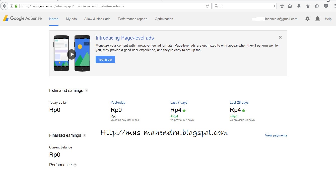Screen dimensions: 336x174
Task: Click the downloads arrow in Firefox toolbar
Action: pyautogui.click(x=299, y=6)
